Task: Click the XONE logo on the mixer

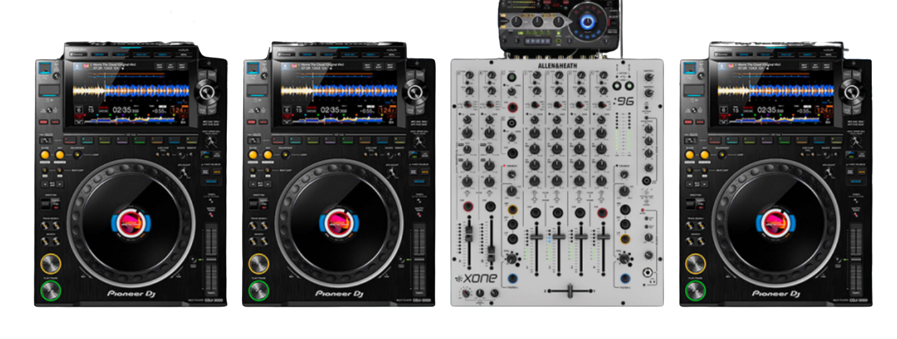Action: pyautogui.click(x=476, y=279)
